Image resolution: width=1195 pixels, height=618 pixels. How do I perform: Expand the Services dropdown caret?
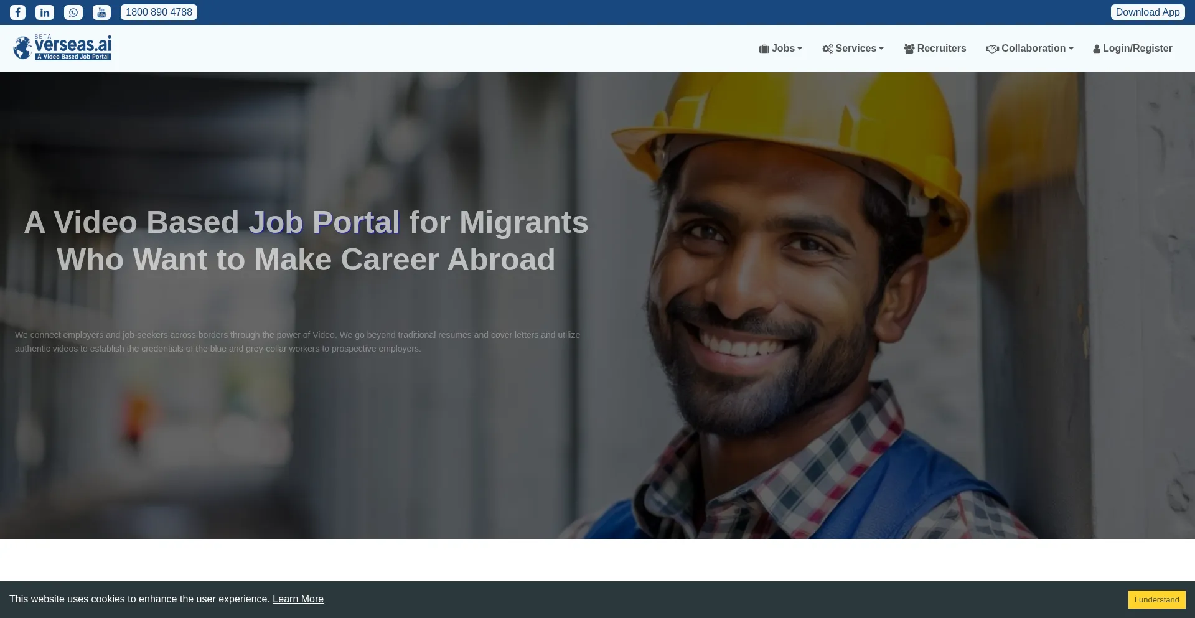point(881,49)
